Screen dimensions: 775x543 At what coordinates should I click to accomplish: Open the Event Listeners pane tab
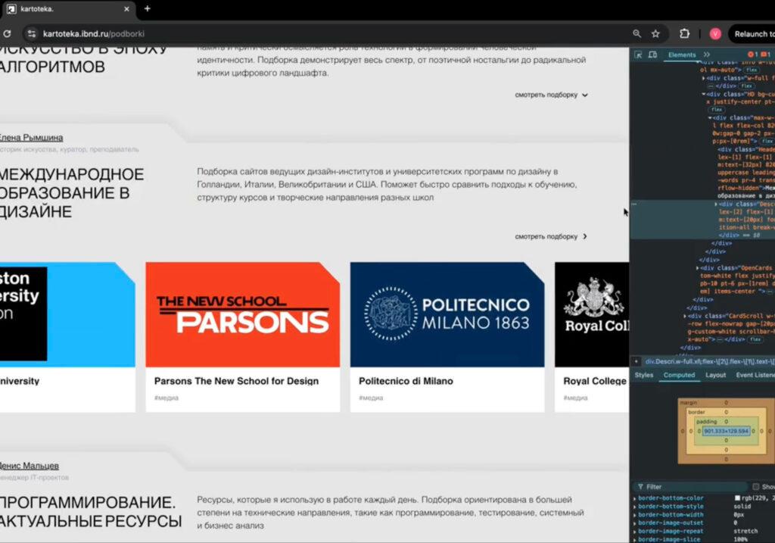[755, 376]
